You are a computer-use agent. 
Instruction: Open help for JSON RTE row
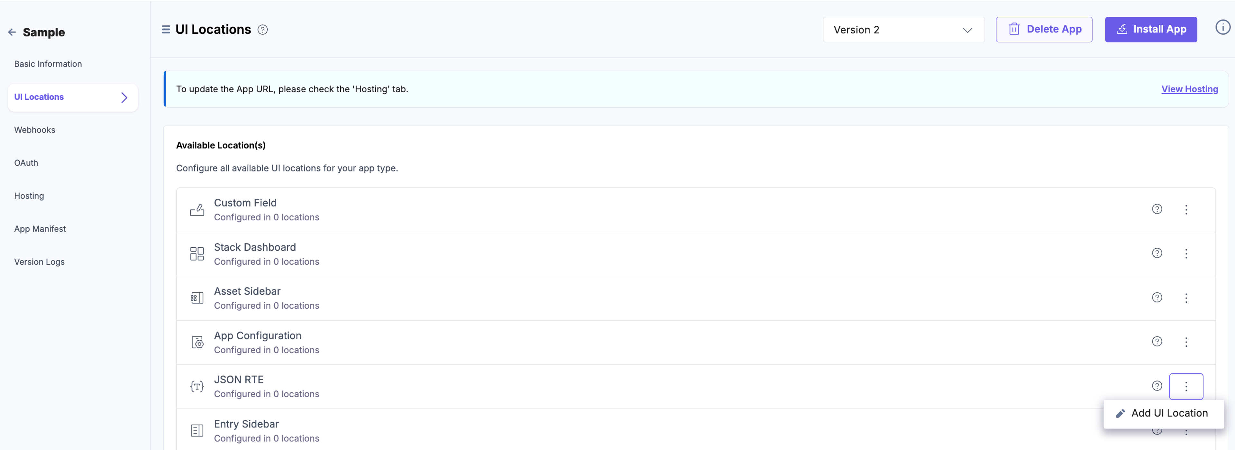(1157, 386)
